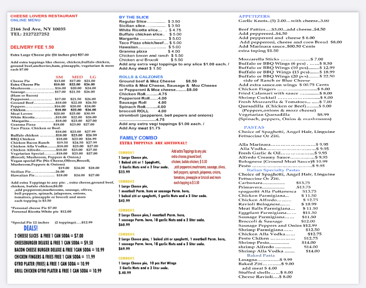366x288 pixels.
Task: Click the CHEESE LOVERS RESTAURANT title
Action: tap(44, 16)
